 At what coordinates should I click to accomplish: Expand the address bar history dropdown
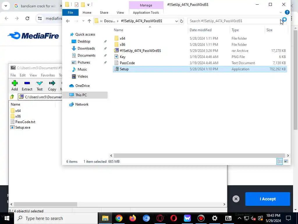(177, 21)
